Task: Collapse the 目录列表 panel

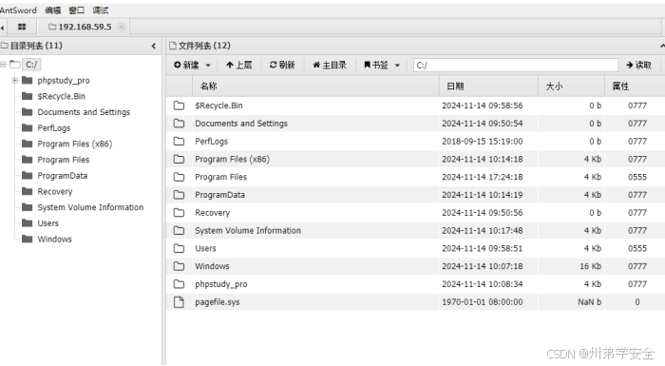Action: coord(154,46)
